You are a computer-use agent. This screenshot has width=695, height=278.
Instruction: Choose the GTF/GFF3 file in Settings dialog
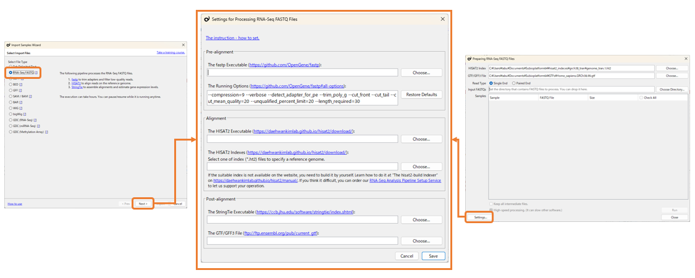(x=421, y=241)
